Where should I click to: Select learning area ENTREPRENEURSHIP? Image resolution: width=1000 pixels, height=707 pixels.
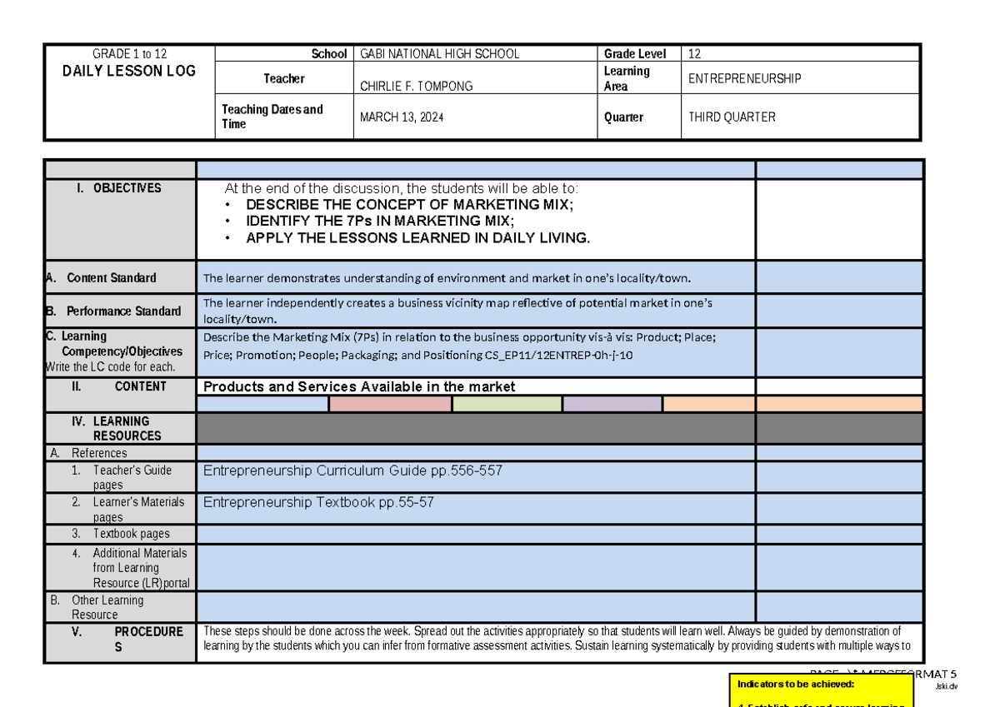point(744,78)
